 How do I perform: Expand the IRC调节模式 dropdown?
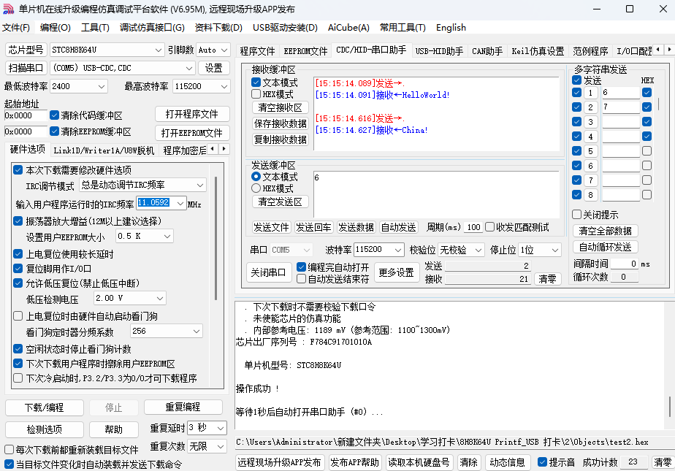[200, 185]
